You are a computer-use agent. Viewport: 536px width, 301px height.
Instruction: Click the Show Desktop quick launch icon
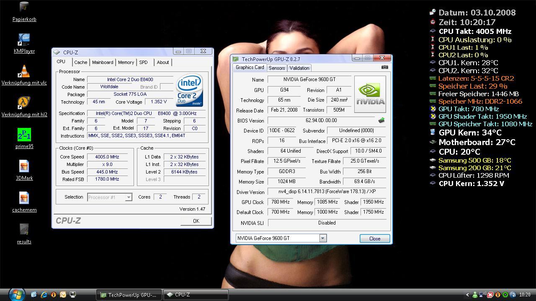coord(72,295)
